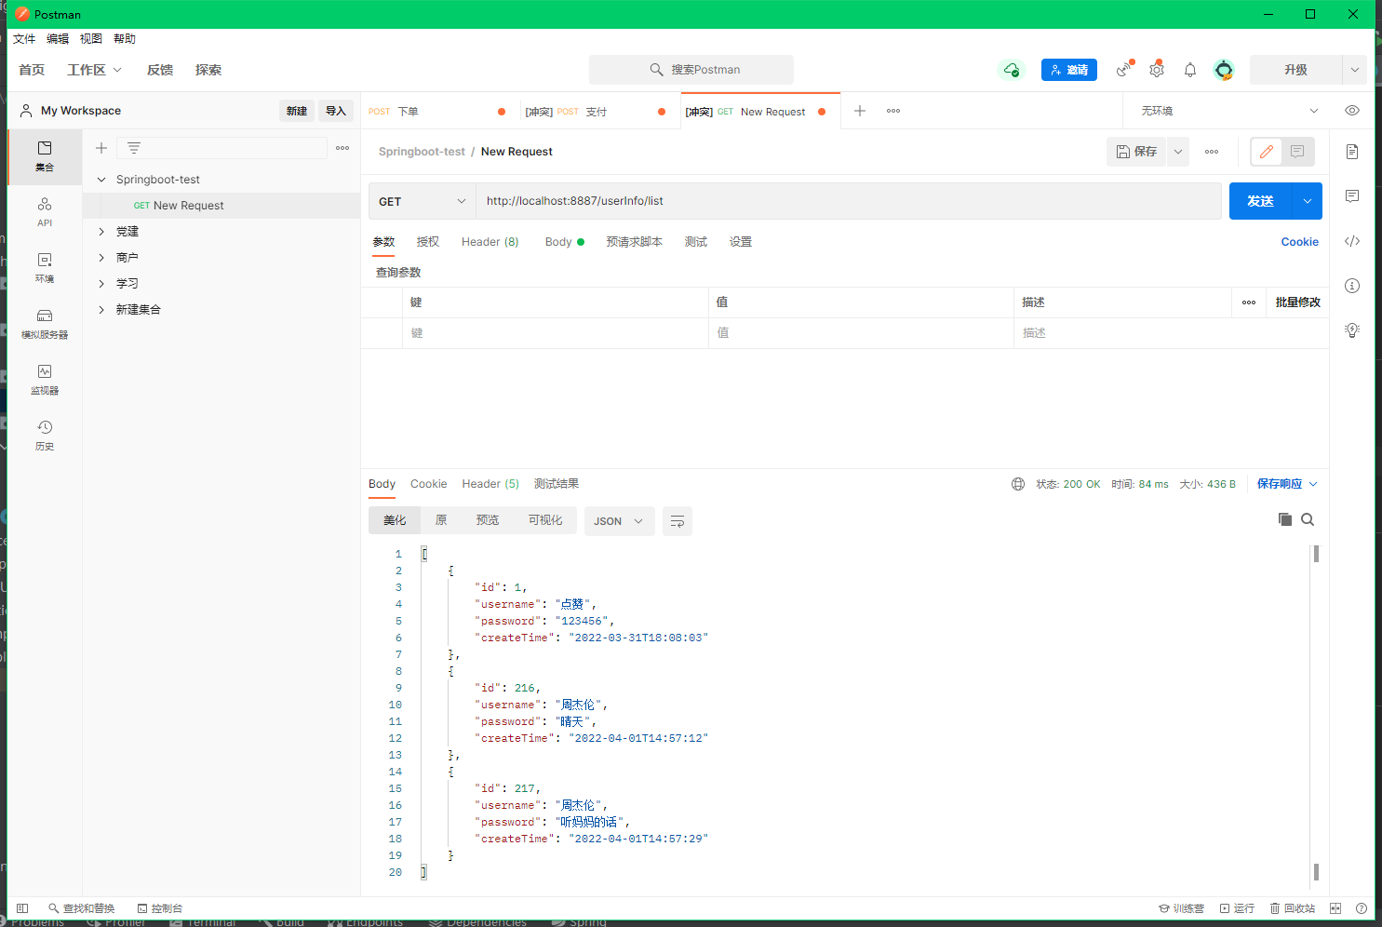Switch to edit mode with the pencil icon
The width and height of the screenshot is (1382, 927).
[x=1267, y=152]
